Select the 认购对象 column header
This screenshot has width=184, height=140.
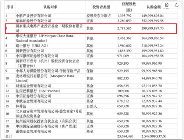[x=50, y=7]
